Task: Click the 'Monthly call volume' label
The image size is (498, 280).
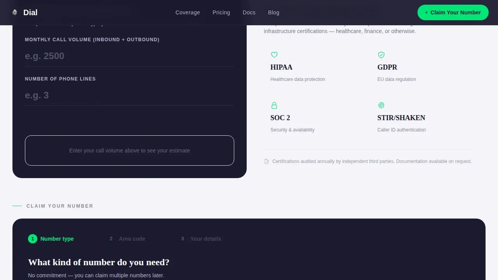Action: point(92,40)
